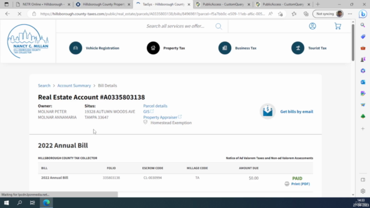Click the Business Tax label
The height and width of the screenshot is (208, 370).
pyautogui.click(x=246, y=48)
